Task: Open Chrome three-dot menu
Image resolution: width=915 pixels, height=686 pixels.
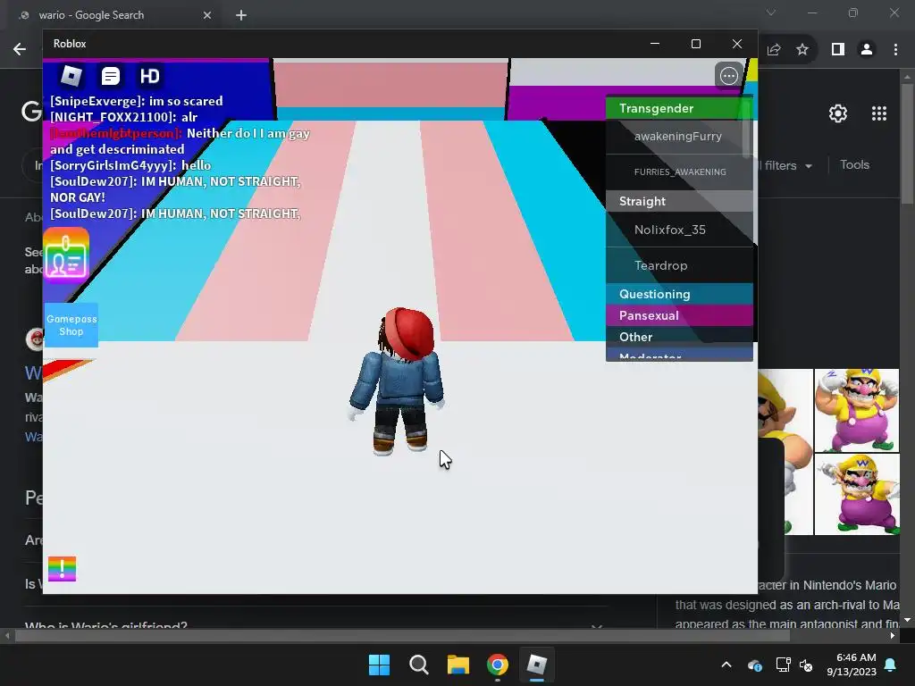Action: coord(895,50)
